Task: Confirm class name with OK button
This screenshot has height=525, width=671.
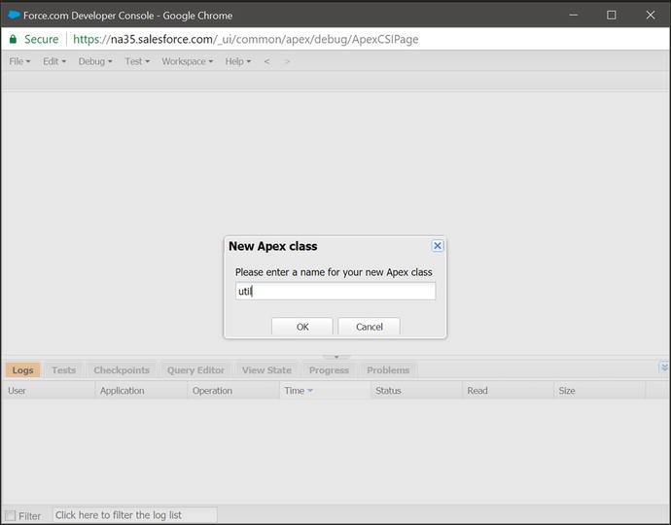Action: (x=302, y=327)
